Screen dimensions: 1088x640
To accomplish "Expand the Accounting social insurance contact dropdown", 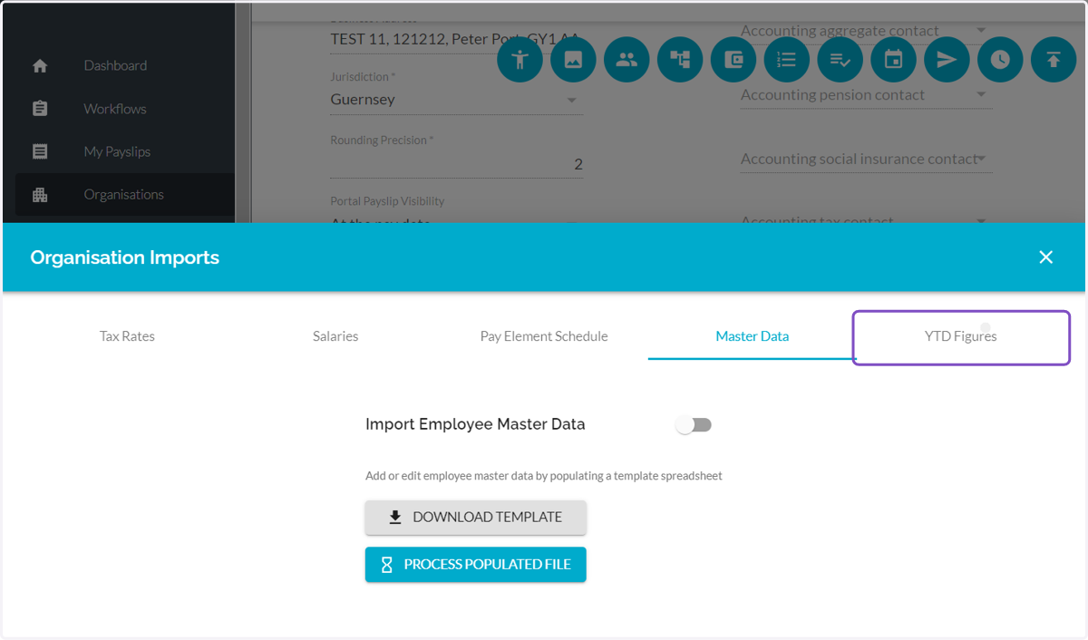I will [866, 159].
